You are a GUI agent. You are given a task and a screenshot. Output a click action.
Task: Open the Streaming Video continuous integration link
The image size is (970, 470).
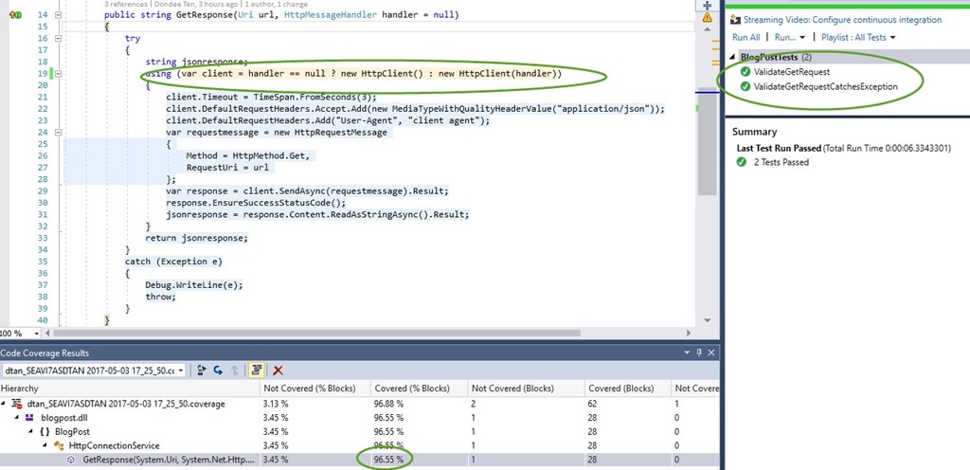842,19
